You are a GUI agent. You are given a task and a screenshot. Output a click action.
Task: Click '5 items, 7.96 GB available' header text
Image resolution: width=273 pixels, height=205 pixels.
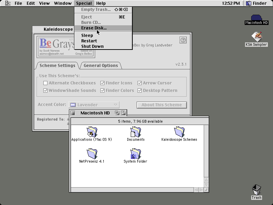tap(140, 121)
